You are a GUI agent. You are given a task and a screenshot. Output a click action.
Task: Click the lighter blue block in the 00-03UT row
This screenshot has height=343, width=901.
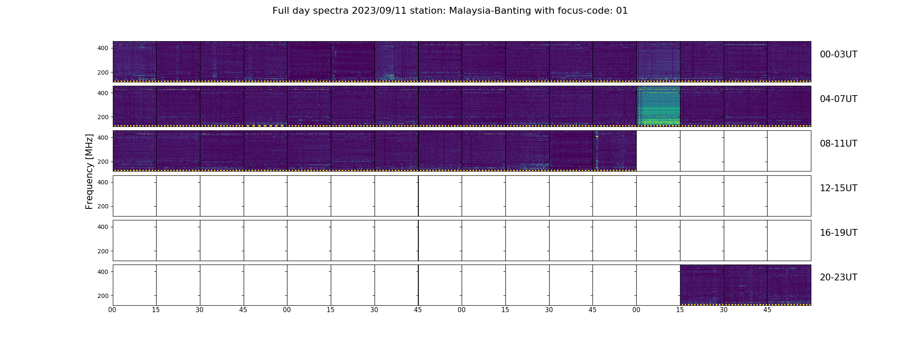pos(659,61)
